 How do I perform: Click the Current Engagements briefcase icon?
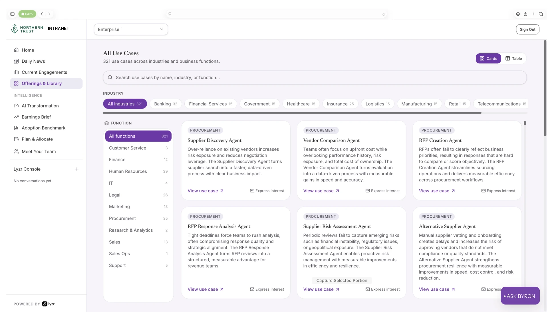tap(16, 72)
